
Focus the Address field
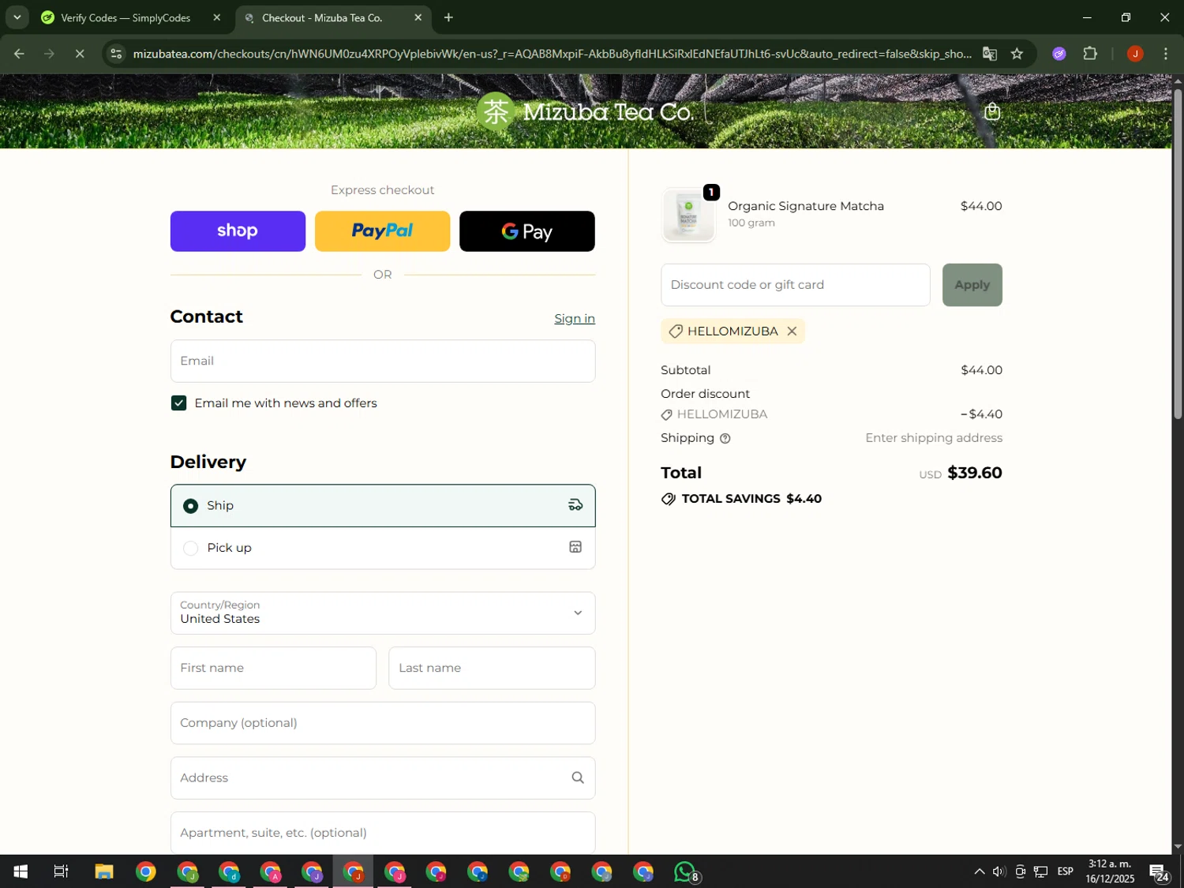(383, 778)
